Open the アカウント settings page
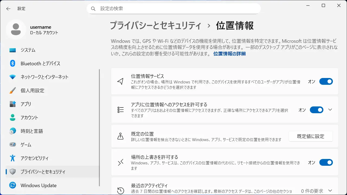This screenshot has width=347, height=195. 29,118
